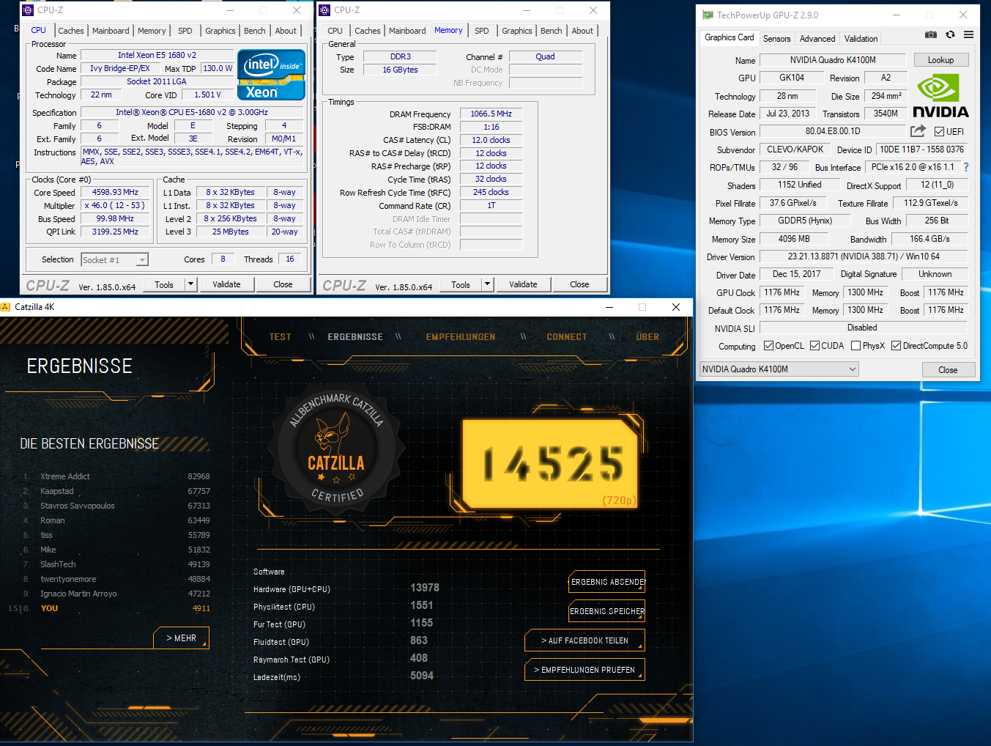Screen dimensions: 991x746
Task: Click ERGEBNIS ABSENDEN in Catzilla
Action: tap(607, 582)
